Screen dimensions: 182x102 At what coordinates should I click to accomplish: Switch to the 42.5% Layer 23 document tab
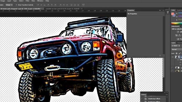tap(63, 9)
